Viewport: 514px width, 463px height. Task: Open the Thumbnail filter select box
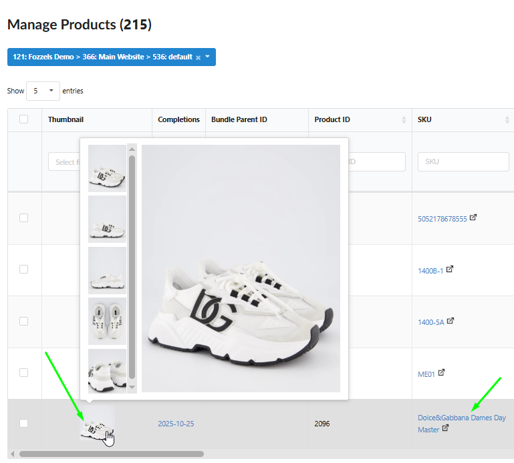64,162
